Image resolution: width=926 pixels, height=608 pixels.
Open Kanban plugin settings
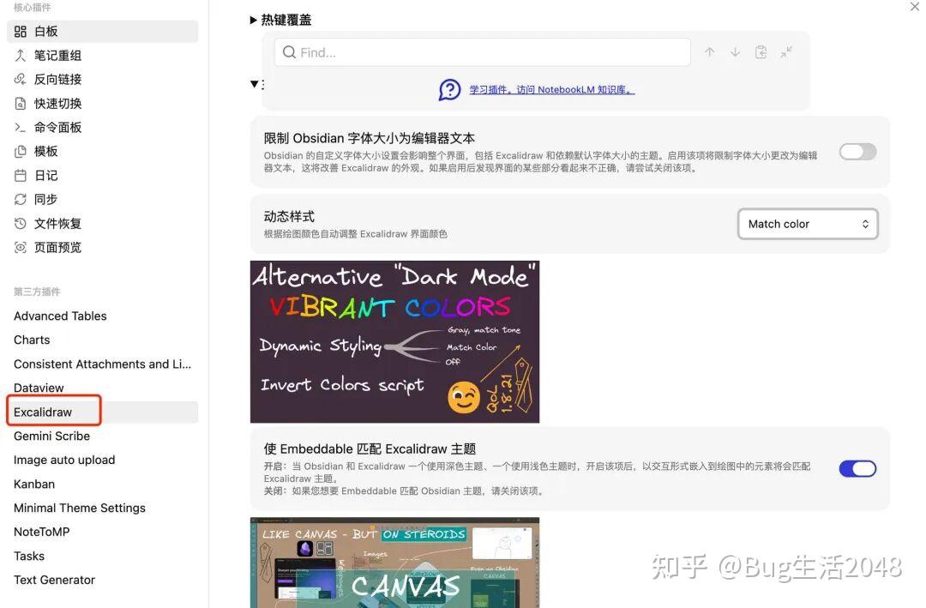103,484
